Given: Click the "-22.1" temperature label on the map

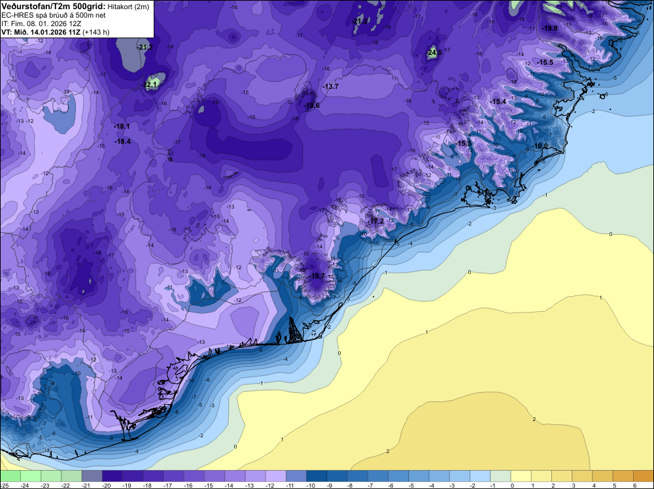Looking at the screenshot, I should (149, 84).
